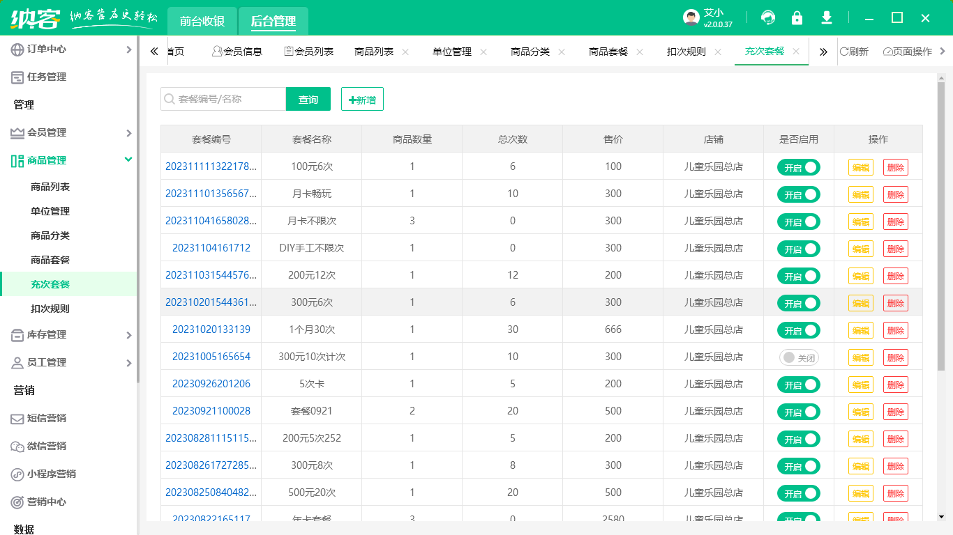Viewport: 953px width, 535px height.
Task: Click the 订单中心 globe icon
Action: [17, 49]
